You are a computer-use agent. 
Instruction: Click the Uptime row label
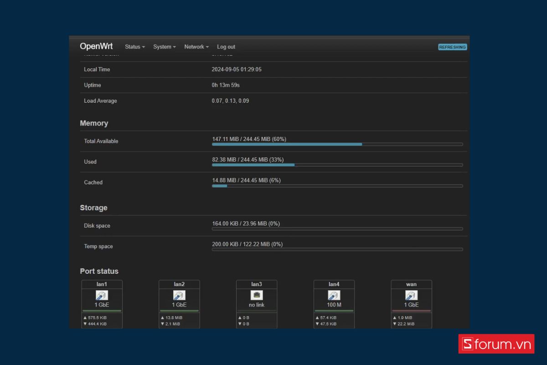(x=93, y=85)
